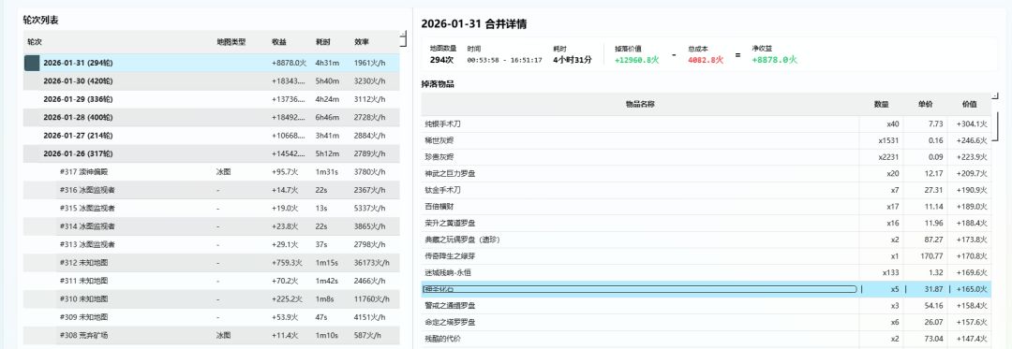This screenshot has height=349, width=1012.
Task: Click the 587火/h efficiency cell
Action: [368, 335]
